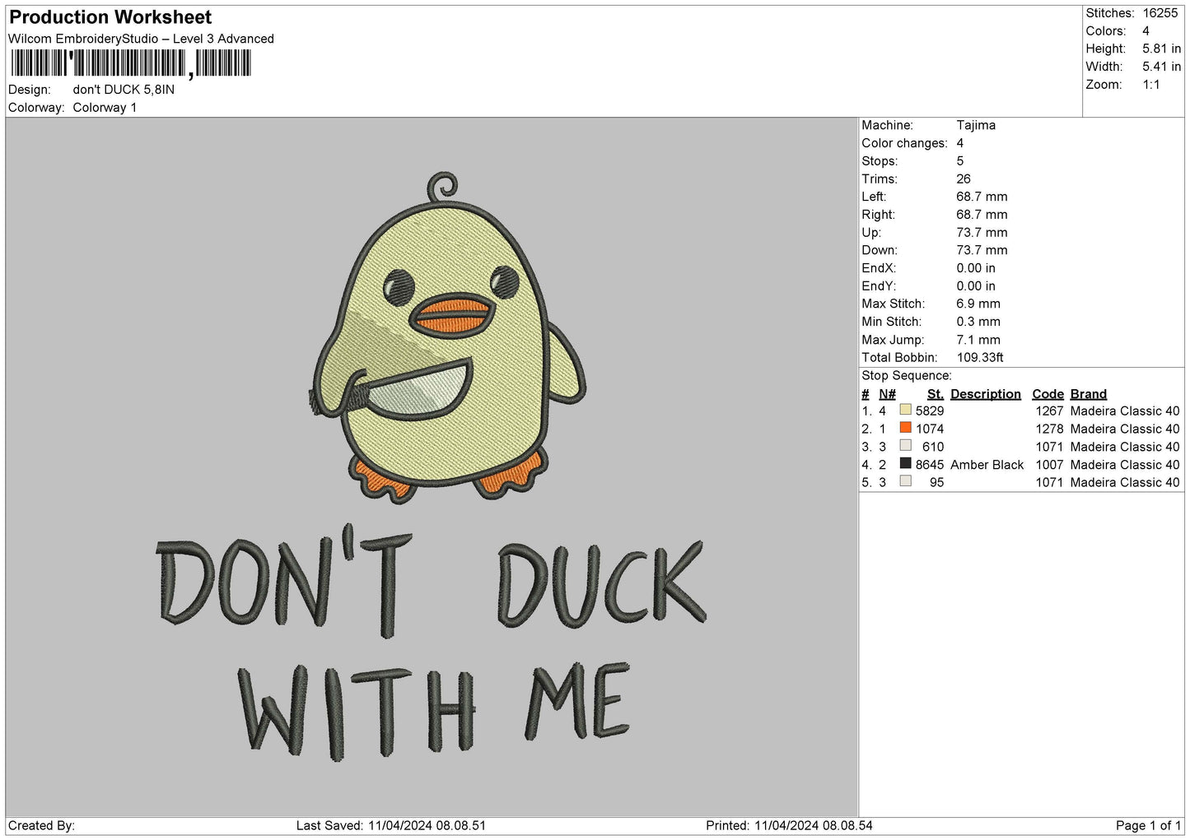Click thread code 1278
1190x840 pixels.
click(1049, 429)
